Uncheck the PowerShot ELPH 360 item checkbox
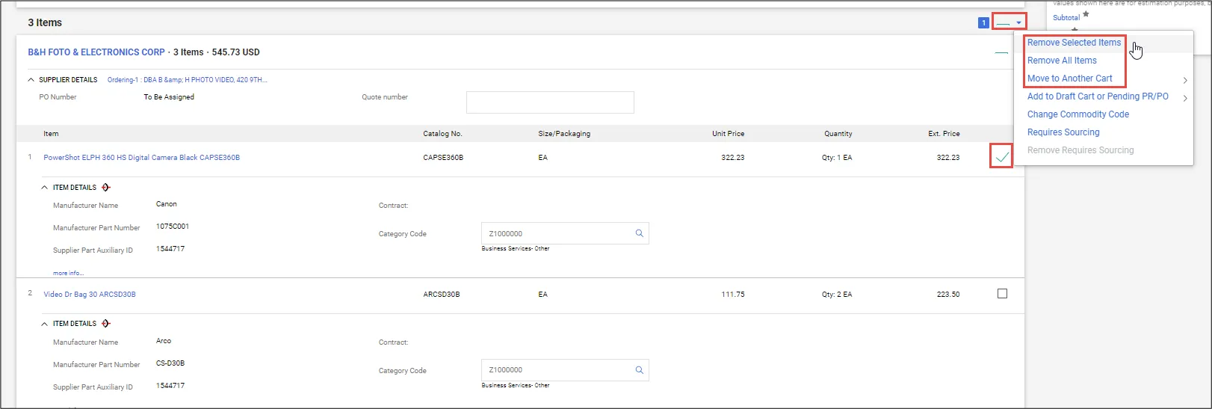 [1002, 157]
